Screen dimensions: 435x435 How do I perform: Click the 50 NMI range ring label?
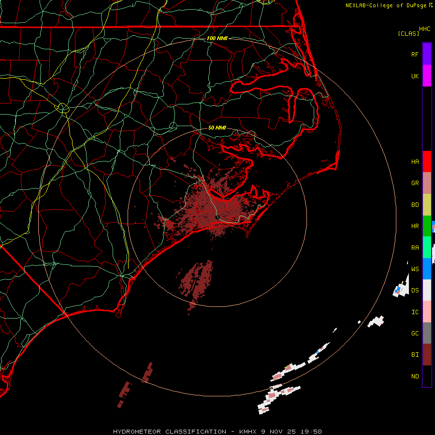[217, 128]
